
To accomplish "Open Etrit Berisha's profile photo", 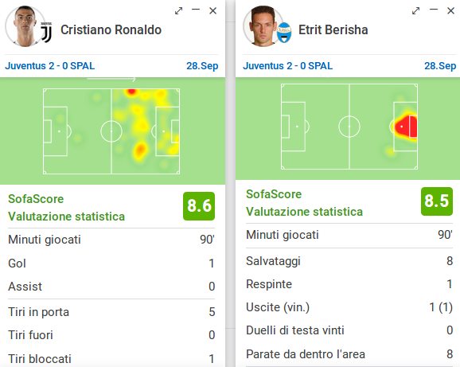I will coord(263,26).
